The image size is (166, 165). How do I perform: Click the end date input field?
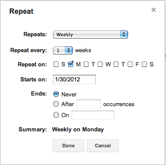tap(93, 115)
